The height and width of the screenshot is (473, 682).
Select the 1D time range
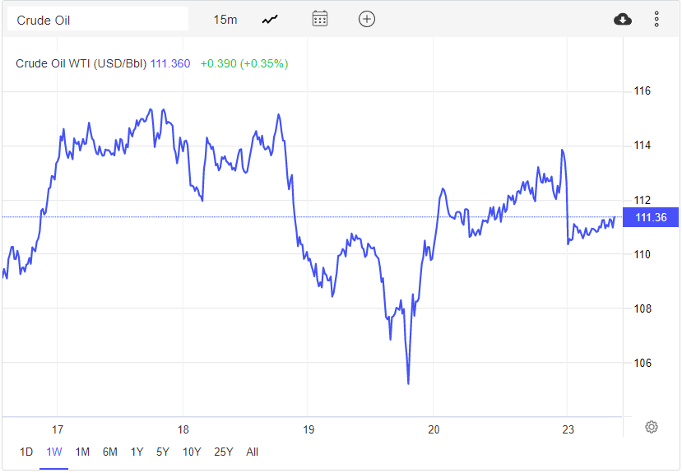pos(26,452)
